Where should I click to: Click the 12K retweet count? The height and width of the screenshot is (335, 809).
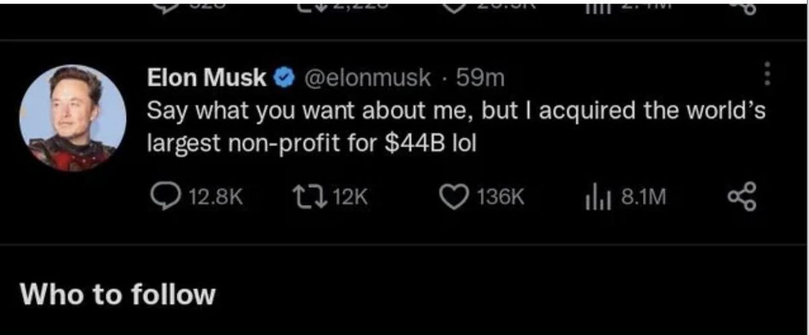[351, 197]
